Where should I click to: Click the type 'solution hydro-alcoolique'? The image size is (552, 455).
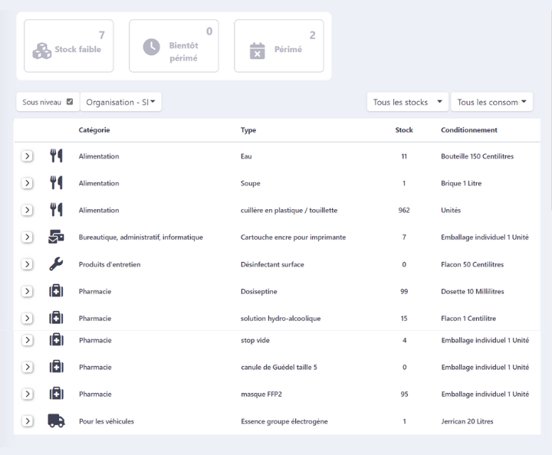(281, 318)
